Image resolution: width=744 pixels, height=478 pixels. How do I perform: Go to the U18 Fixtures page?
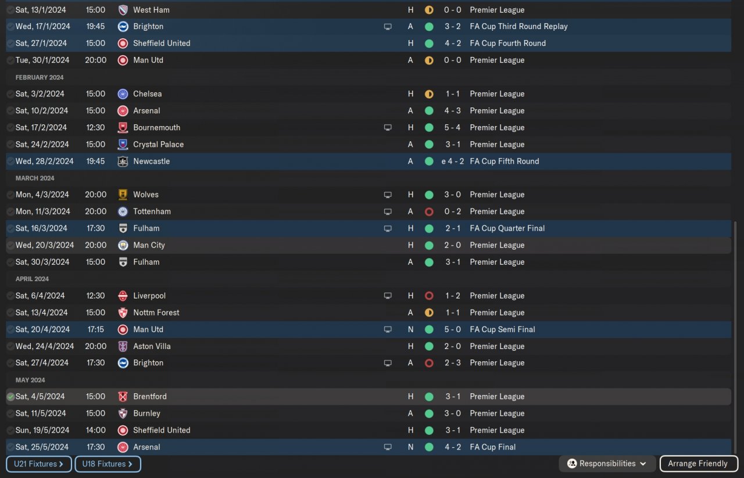pyautogui.click(x=108, y=464)
